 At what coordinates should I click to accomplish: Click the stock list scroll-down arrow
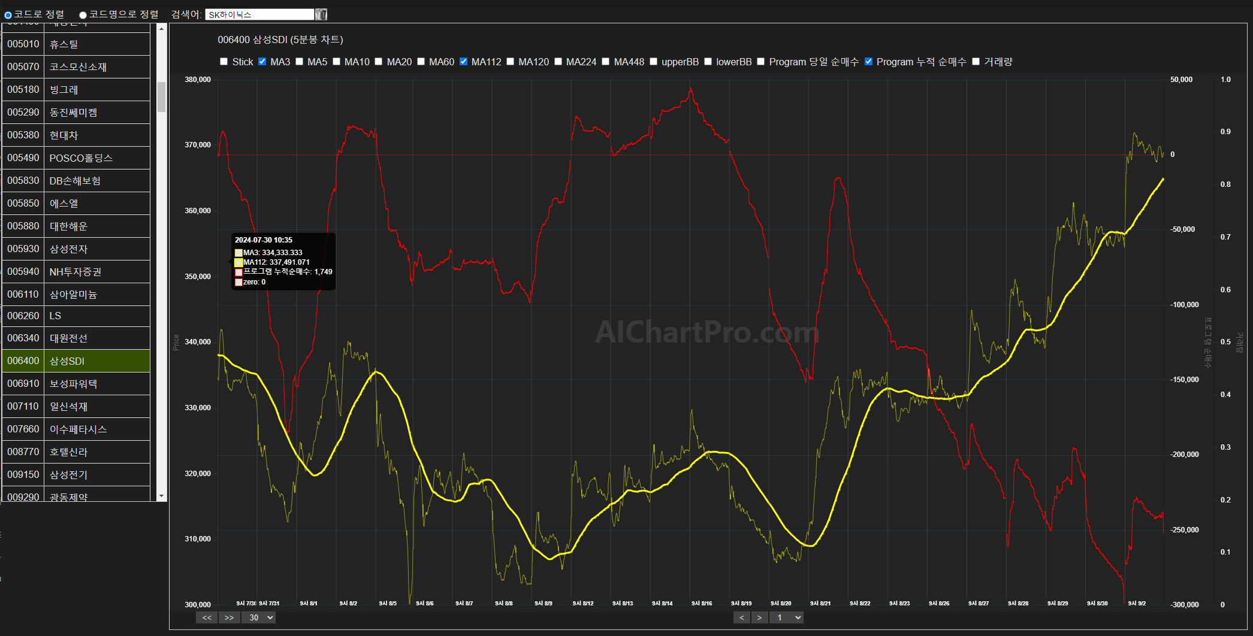pyautogui.click(x=161, y=496)
